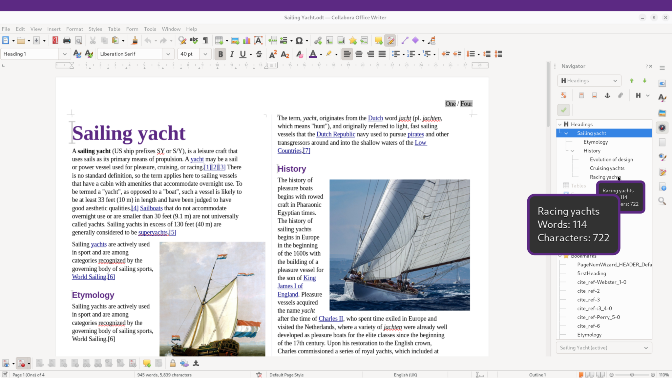Open the Styles deck in the sidebar
Viewport: 672px width, 378px height.
[662, 98]
